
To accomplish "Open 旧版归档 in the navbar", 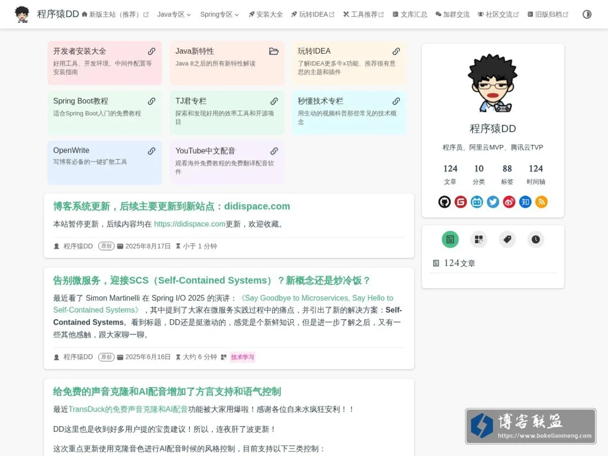I will click(x=548, y=14).
